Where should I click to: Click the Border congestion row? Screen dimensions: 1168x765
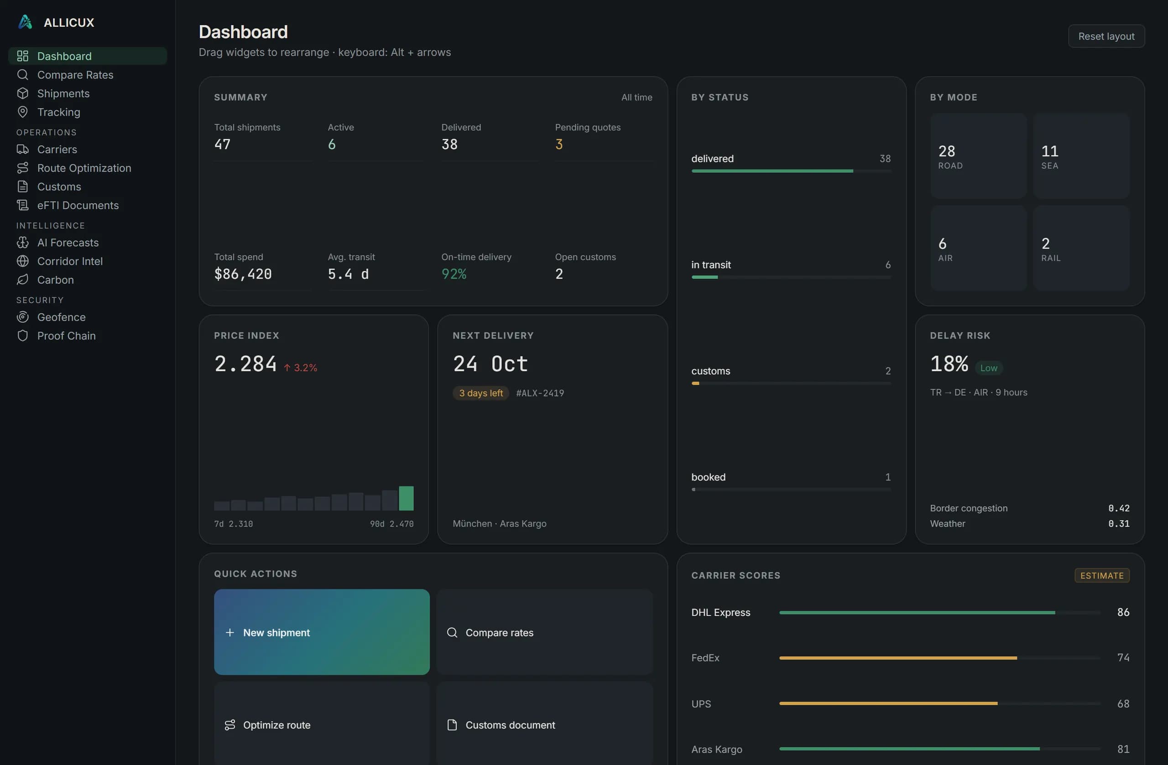pos(1030,508)
